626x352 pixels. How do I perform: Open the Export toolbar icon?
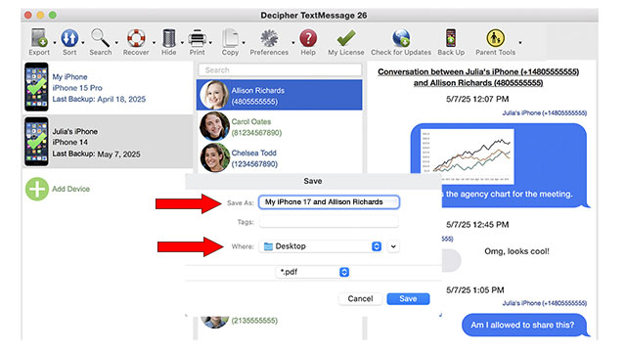(x=39, y=38)
